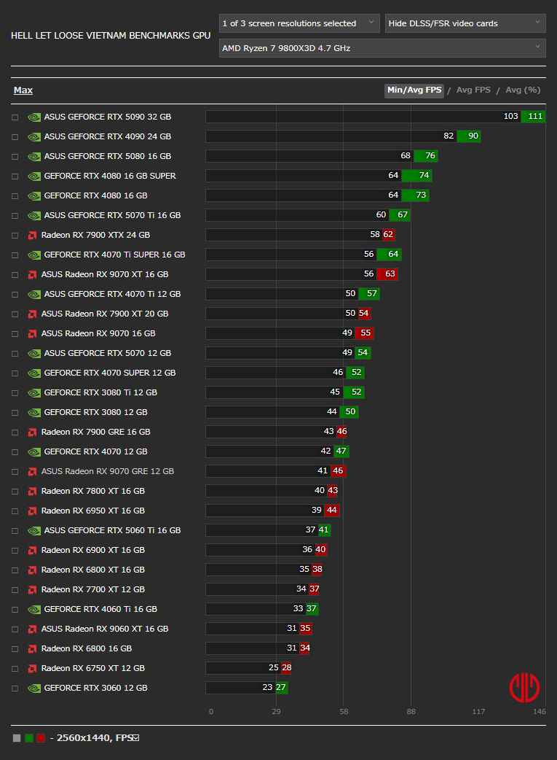Click the Max quality preset link
Viewport: 557px width, 760px height.
(x=23, y=90)
